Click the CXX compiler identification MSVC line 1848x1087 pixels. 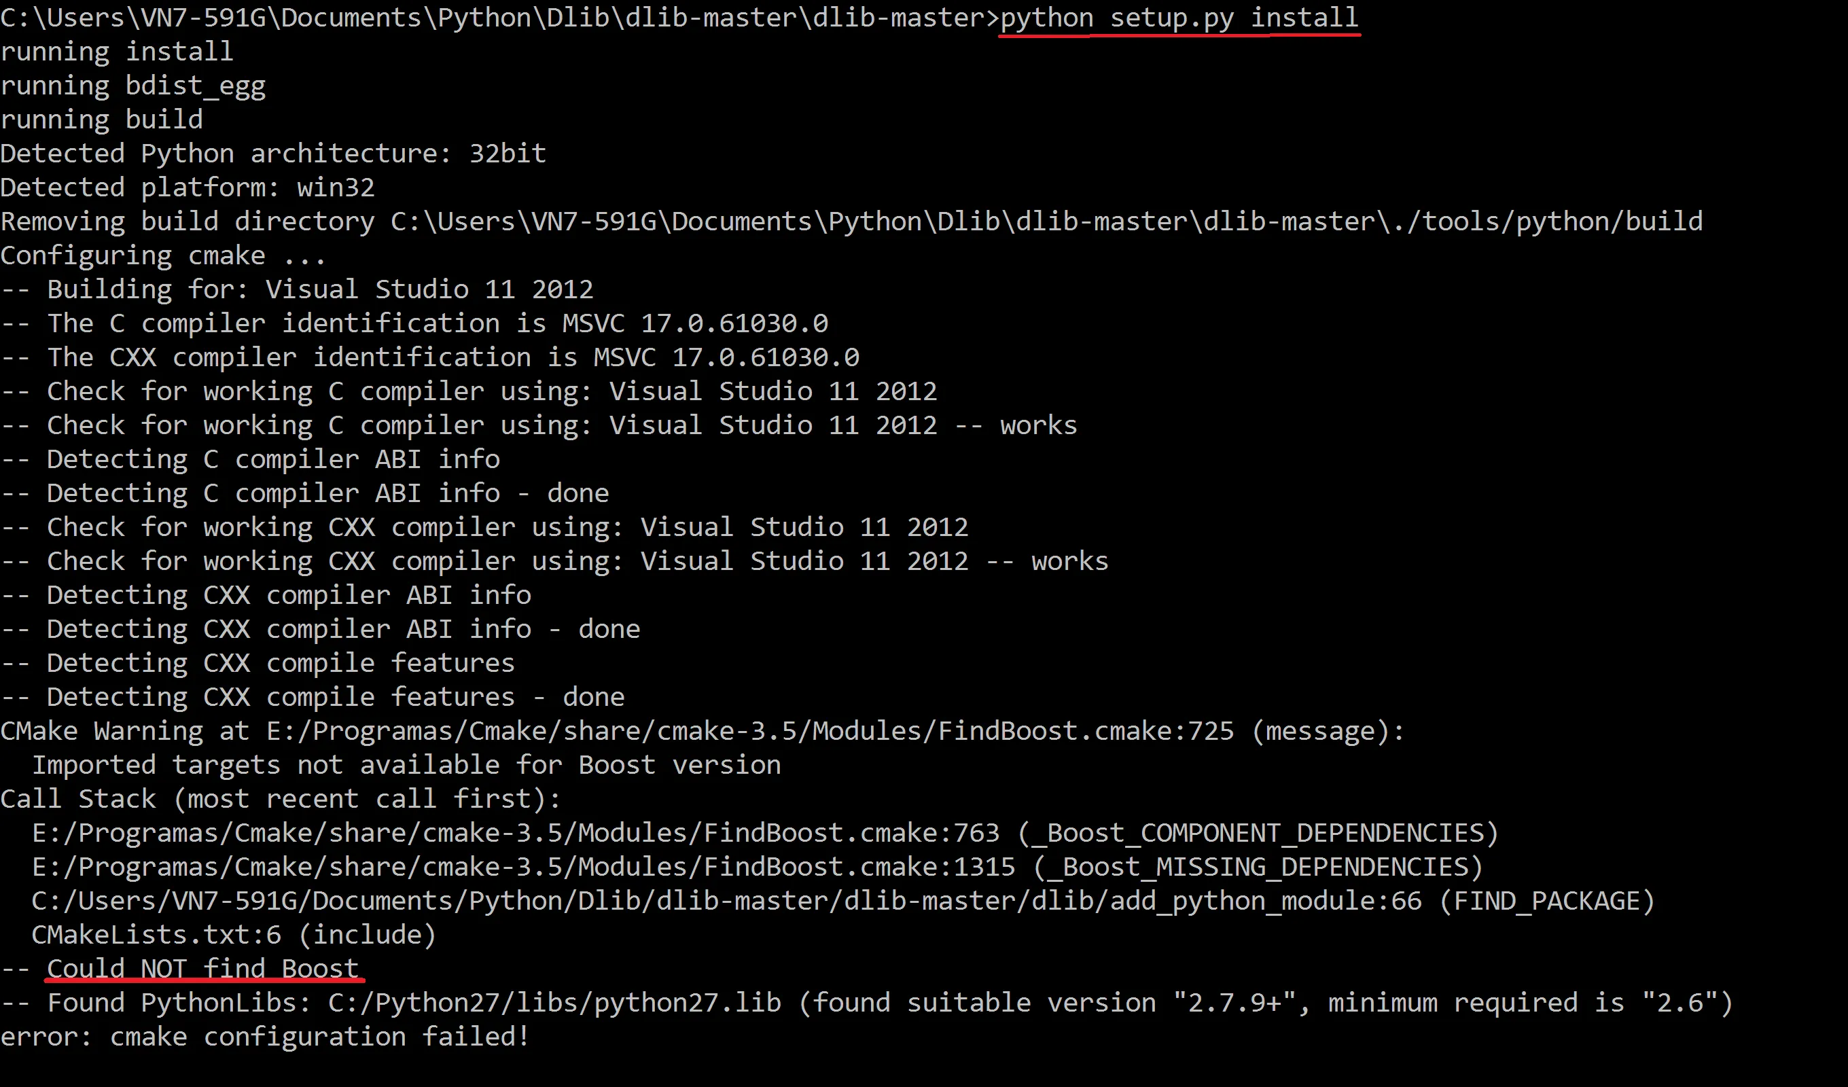[x=430, y=357]
